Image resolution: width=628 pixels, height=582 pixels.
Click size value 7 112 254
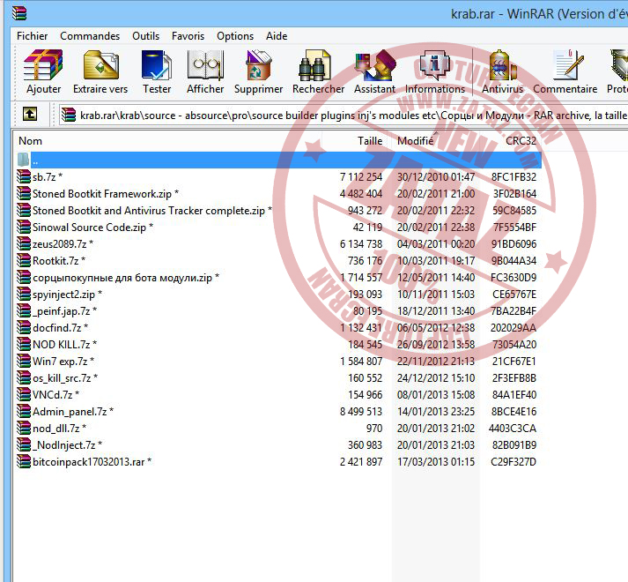[361, 177]
